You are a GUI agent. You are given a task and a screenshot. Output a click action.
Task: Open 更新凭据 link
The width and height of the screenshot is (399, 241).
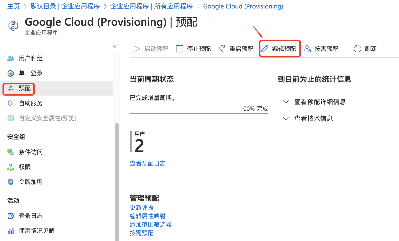142,208
